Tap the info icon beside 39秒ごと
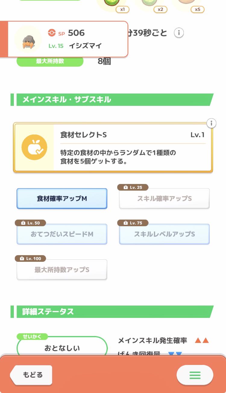This screenshot has width=226, height=393. tap(179, 33)
